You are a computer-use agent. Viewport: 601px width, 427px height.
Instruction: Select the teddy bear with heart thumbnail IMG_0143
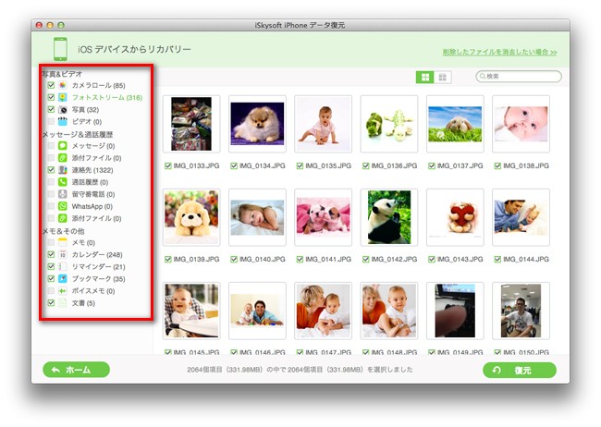point(455,217)
